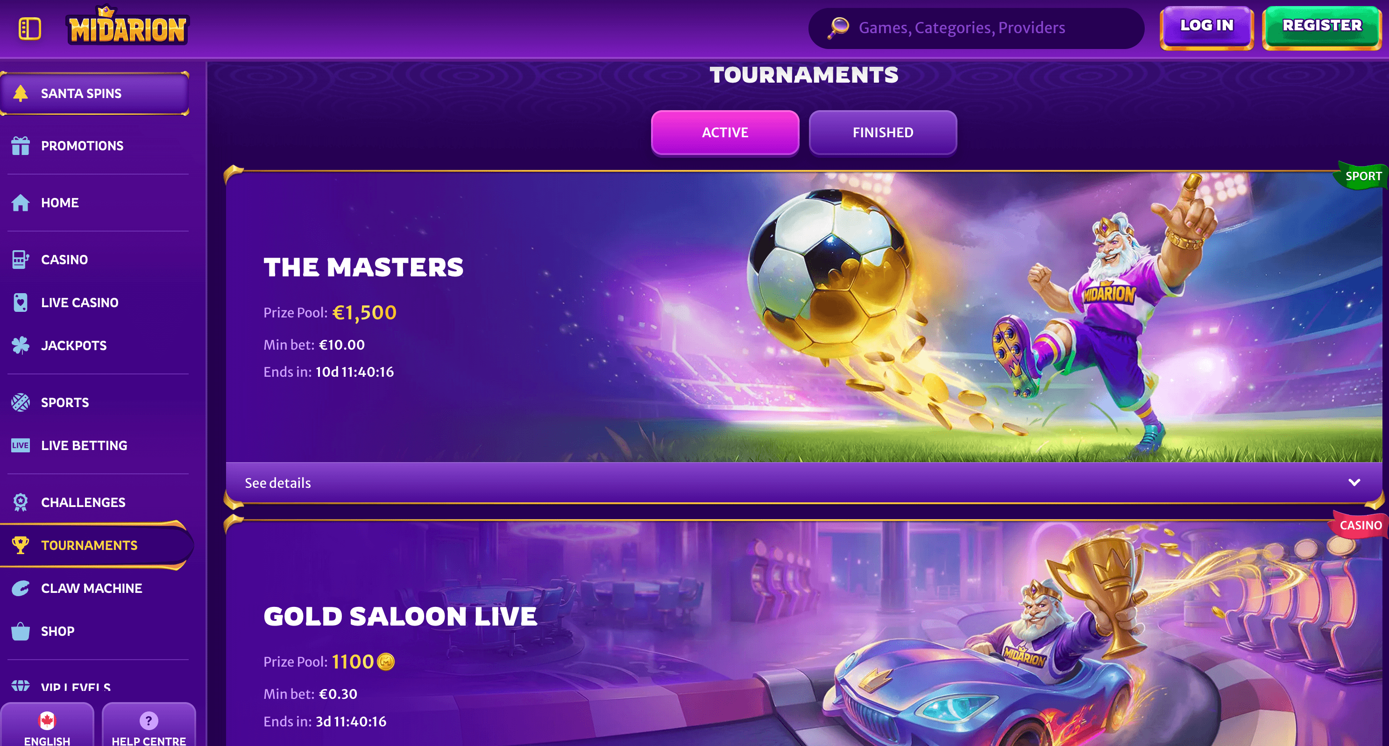Switch to the Finished tournaments tab
This screenshot has height=746, width=1389.
[883, 133]
